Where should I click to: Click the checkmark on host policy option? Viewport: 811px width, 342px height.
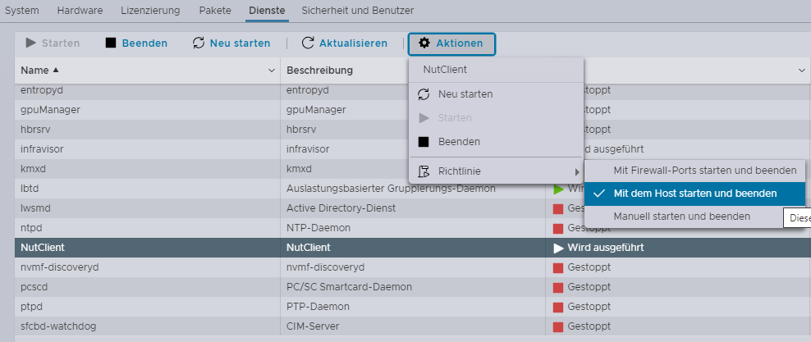pyautogui.click(x=599, y=194)
